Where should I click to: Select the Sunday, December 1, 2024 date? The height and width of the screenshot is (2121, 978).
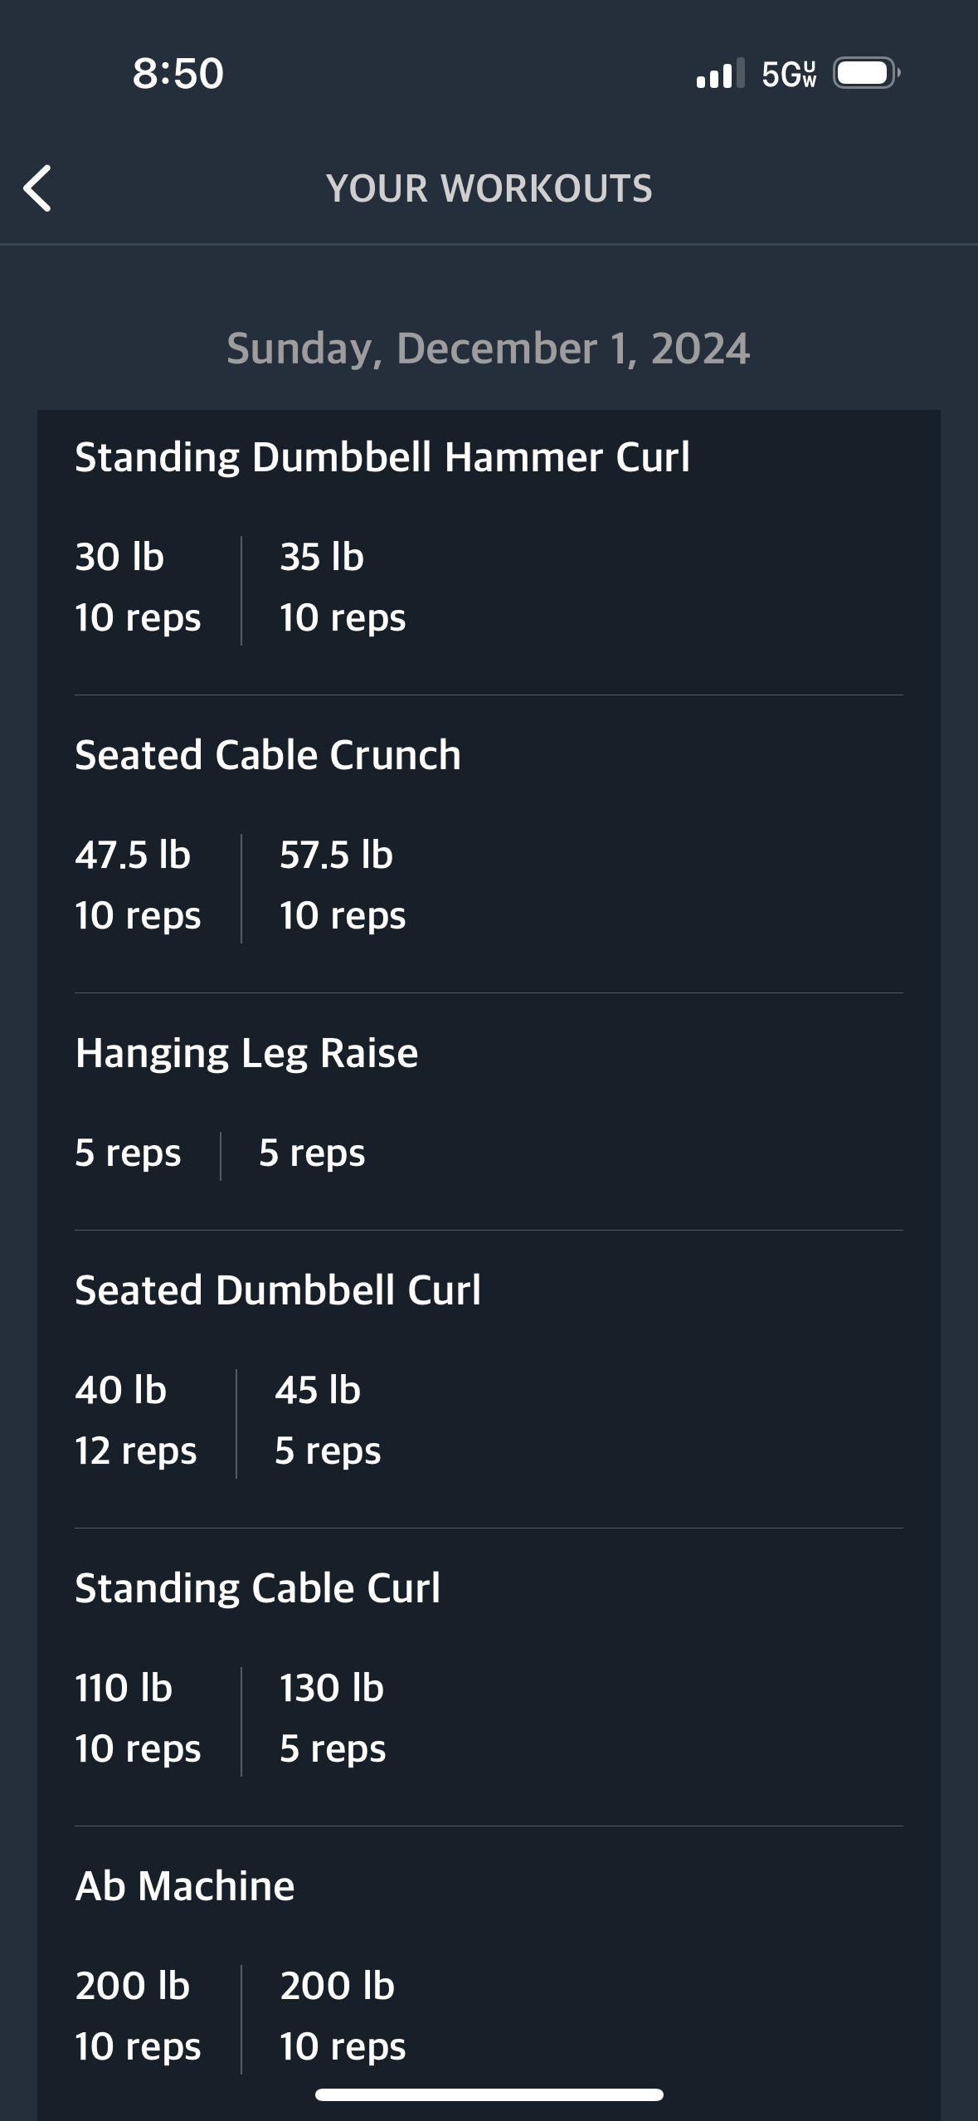(489, 348)
